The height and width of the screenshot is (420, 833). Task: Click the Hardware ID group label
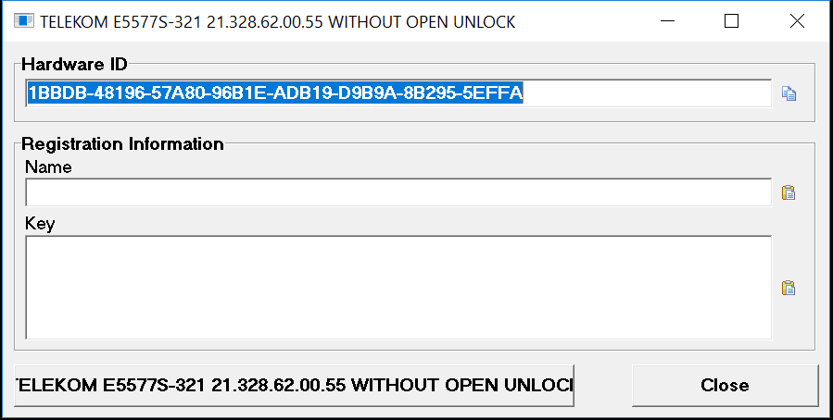pyautogui.click(x=74, y=65)
